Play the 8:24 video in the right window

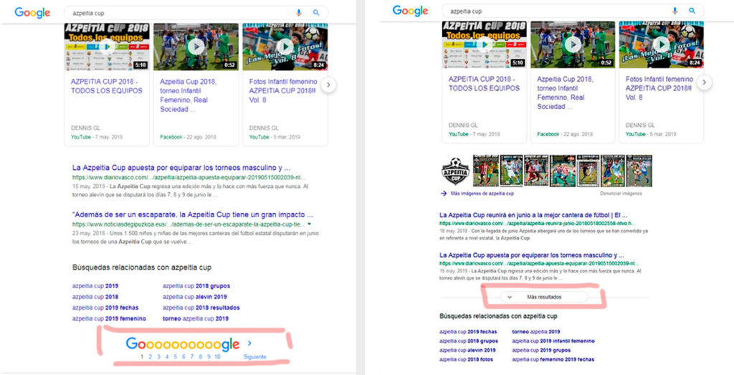point(661,44)
